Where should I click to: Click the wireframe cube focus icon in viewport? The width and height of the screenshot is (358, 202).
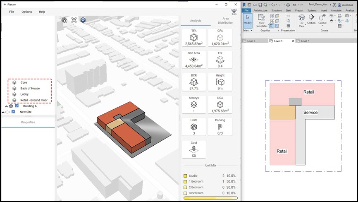coord(74,20)
